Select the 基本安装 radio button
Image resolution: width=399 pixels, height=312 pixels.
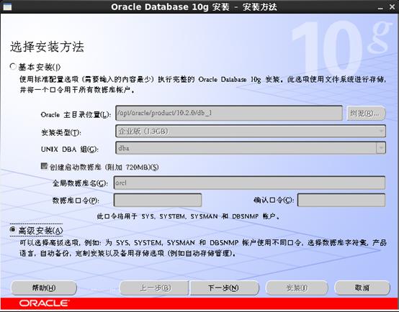[x=13, y=67]
